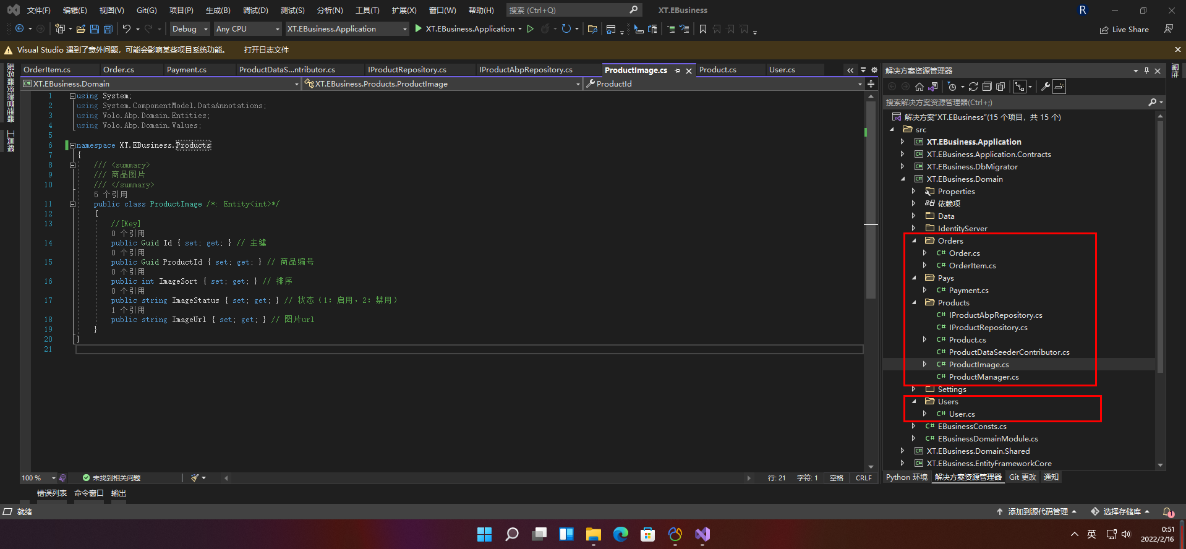This screenshot has height=549, width=1186.
Task: Click the find in files folder icon
Action: tap(592, 29)
